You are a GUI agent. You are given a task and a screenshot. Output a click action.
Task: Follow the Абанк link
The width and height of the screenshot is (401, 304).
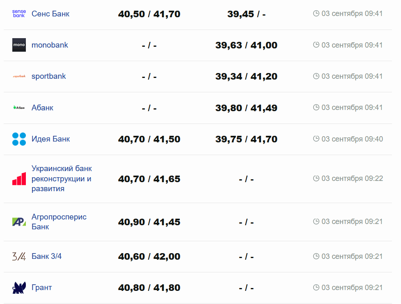point(42,107)
